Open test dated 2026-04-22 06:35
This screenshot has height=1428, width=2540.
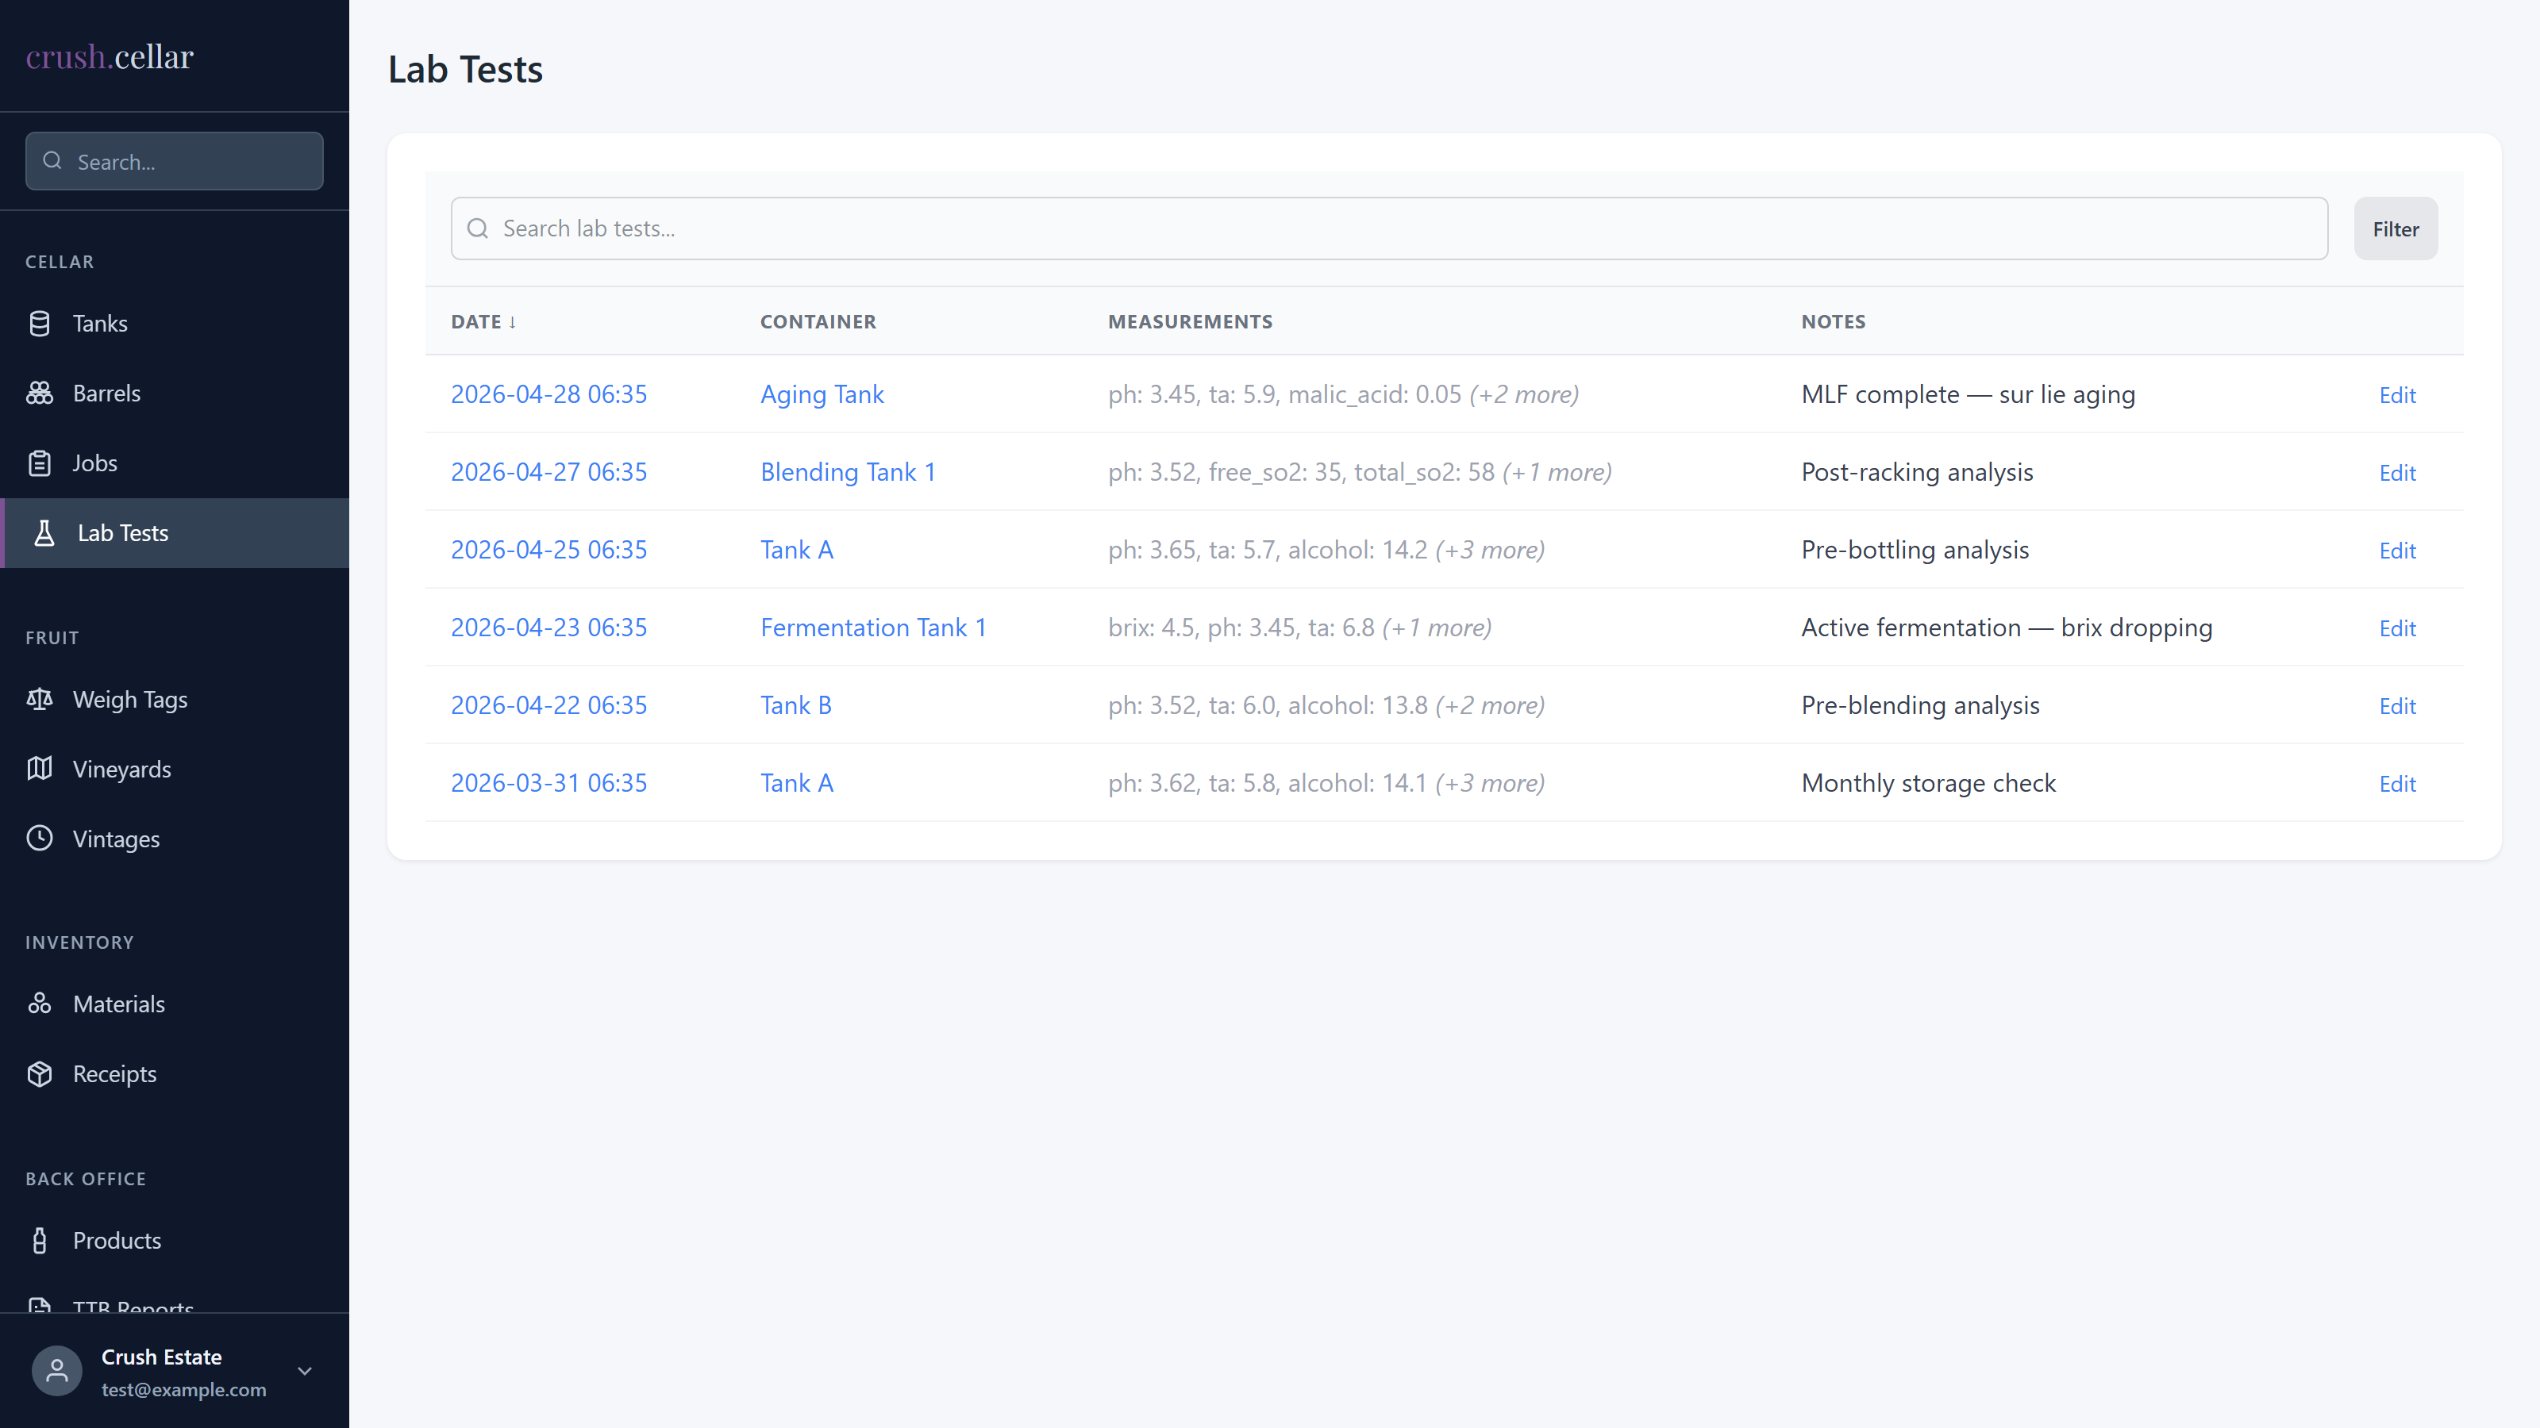[x=549, y=705]
